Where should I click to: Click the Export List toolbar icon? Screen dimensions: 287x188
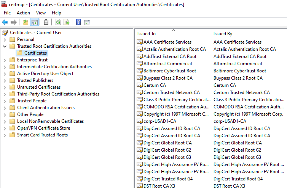(x=67, y=22)
